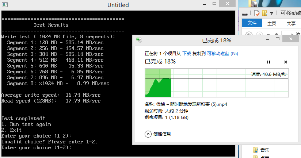Open the 文件 tab in Explorer
Screen dimensions: 301x158
[252, 23]
